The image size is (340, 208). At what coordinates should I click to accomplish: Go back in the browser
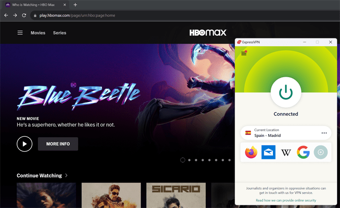[6, 15]
